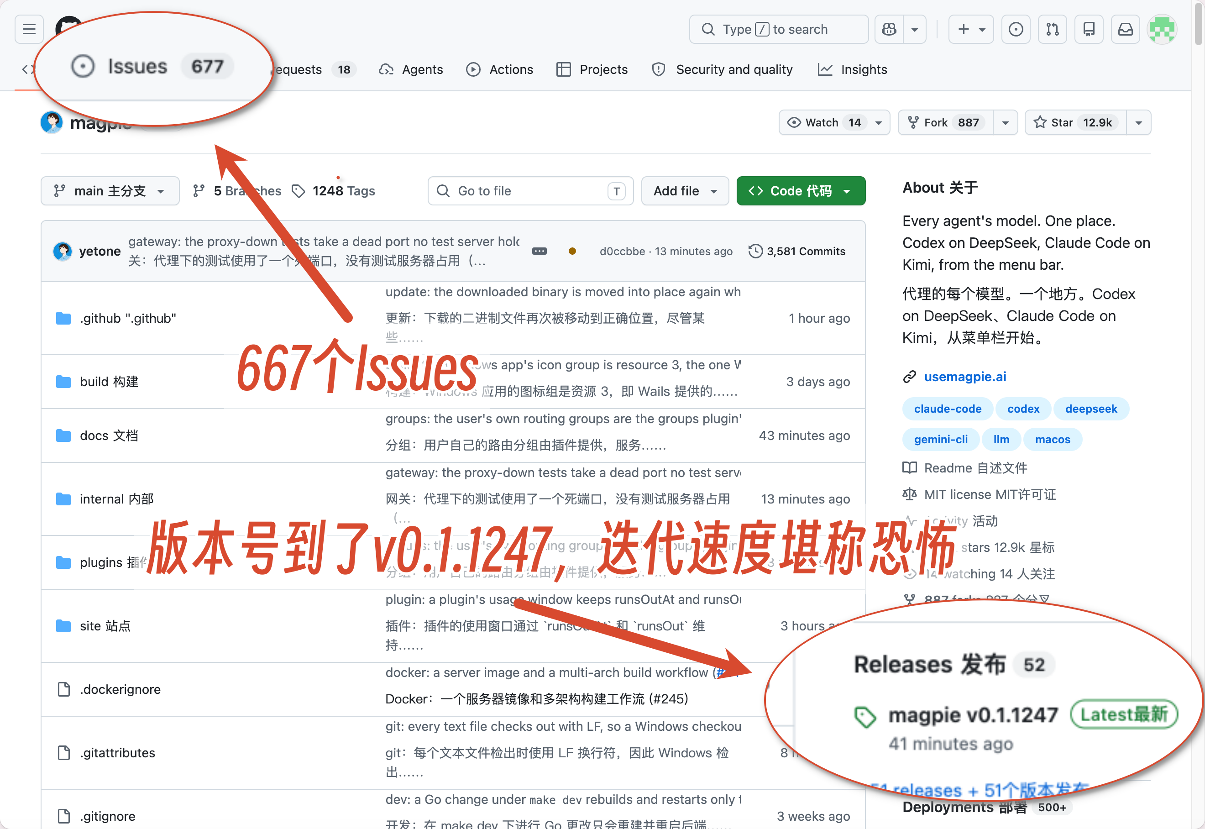1205x829 pixels.
Task: Expand the Copilot dropdown arrow
Action: pyautogui.click(x=915, y=29)
